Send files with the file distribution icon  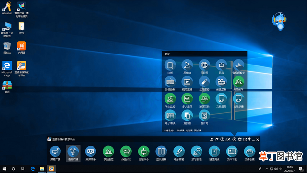click(x=232, y=151)
